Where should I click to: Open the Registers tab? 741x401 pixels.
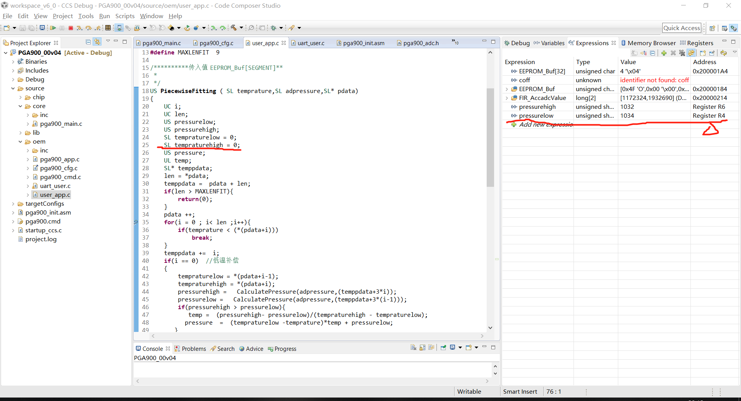(697, 43)
